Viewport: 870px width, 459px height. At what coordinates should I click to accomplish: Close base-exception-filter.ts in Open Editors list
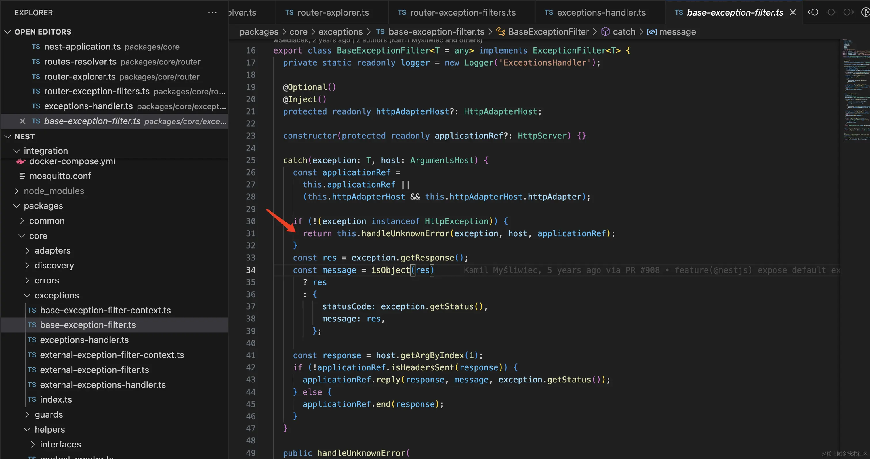click(x=22, y=121)
